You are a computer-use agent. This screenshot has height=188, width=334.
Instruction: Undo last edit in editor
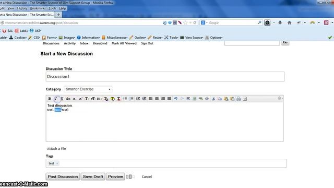click(x=176, y=99)
